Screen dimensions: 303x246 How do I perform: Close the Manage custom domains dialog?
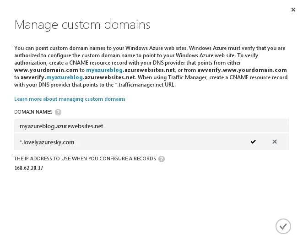[293, 10]
